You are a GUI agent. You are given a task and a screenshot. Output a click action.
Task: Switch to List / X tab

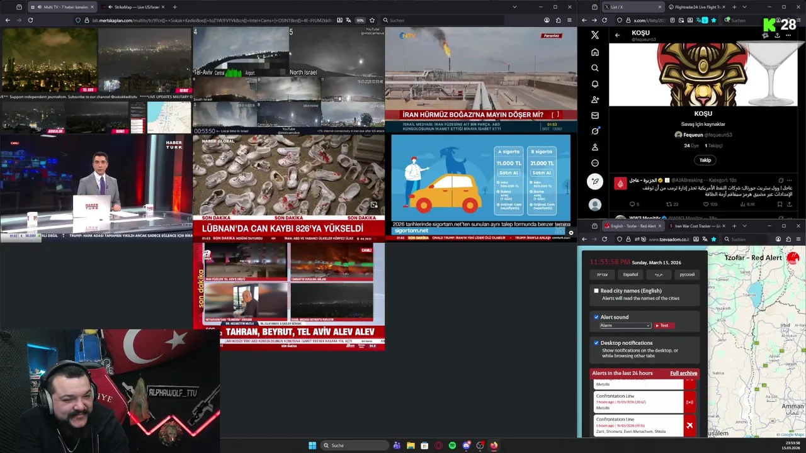[632, 7]
